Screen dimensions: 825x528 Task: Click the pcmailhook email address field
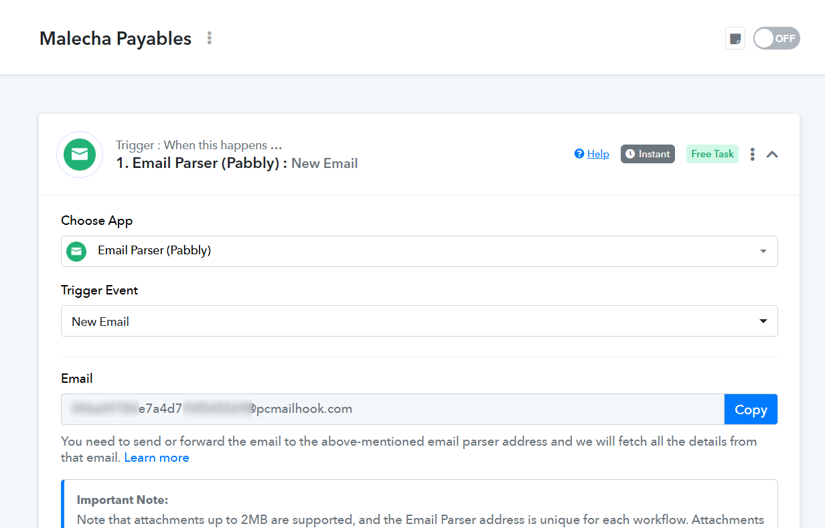[392, 409]
